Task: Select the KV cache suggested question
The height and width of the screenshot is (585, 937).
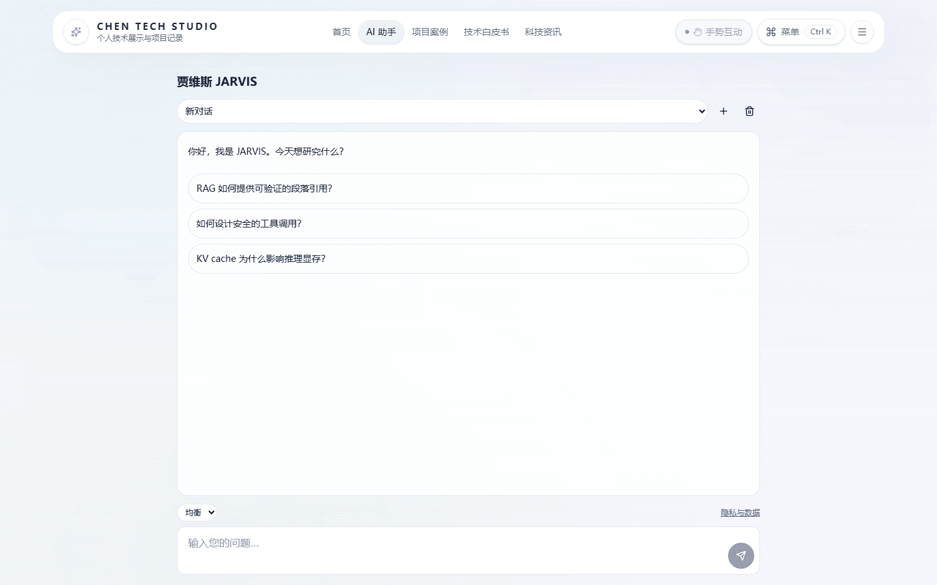Action: (x=468, y=259)
